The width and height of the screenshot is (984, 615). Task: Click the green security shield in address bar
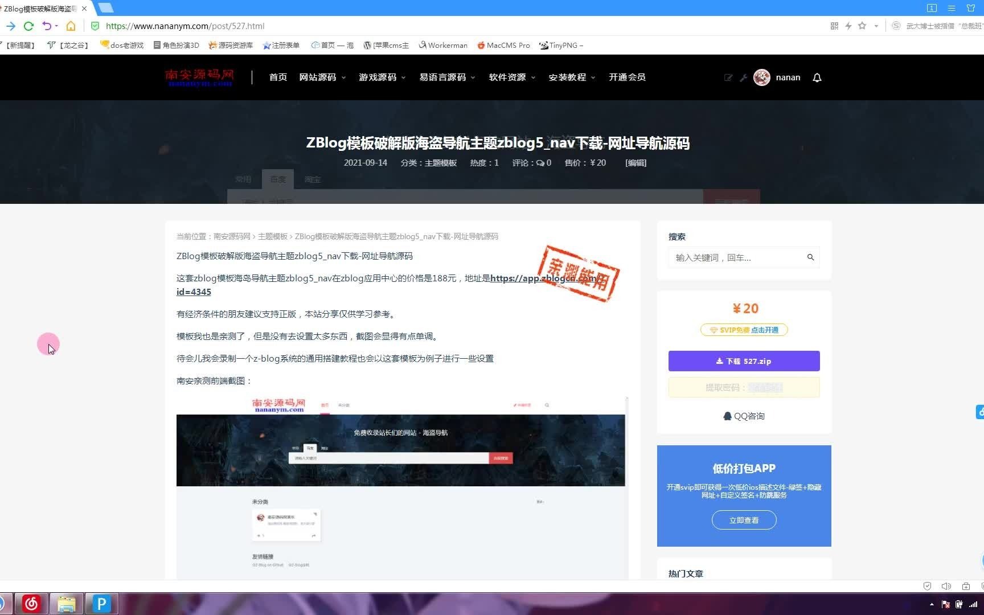(95, 26)
